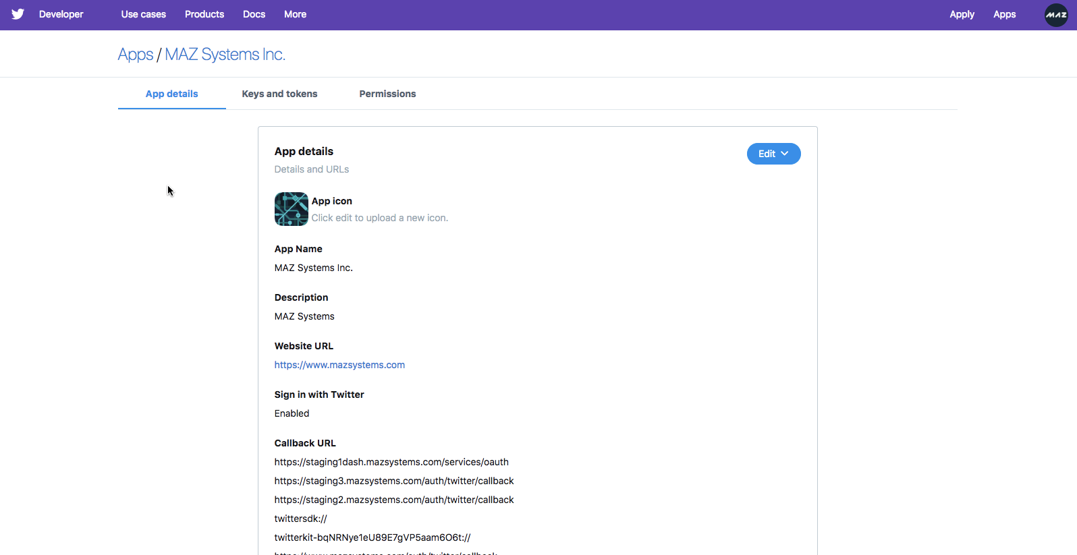Open the www.mazsystems.com website link
The width and height of the screenshot is (1077, 555).
pyautogui.click(x=339, y=365)
